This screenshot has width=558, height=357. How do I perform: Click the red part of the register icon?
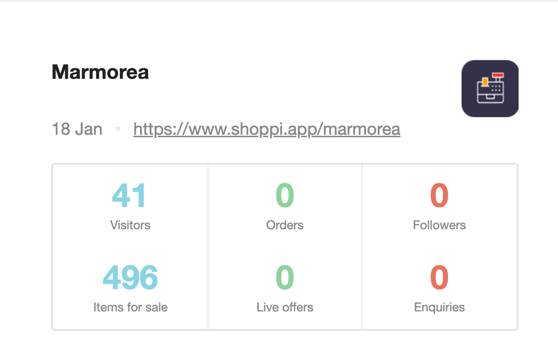pos(498,75)
